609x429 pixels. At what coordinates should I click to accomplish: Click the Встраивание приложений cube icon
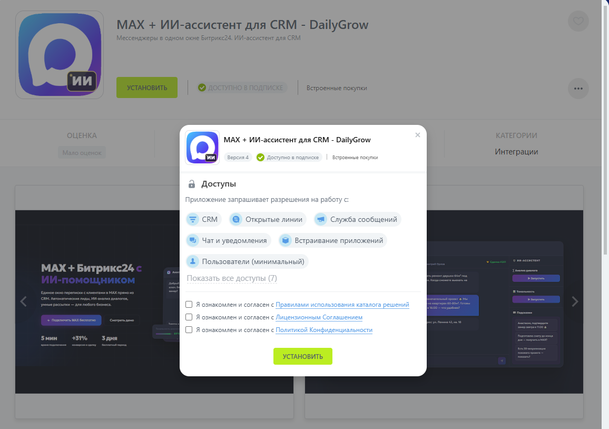point(286,240)
